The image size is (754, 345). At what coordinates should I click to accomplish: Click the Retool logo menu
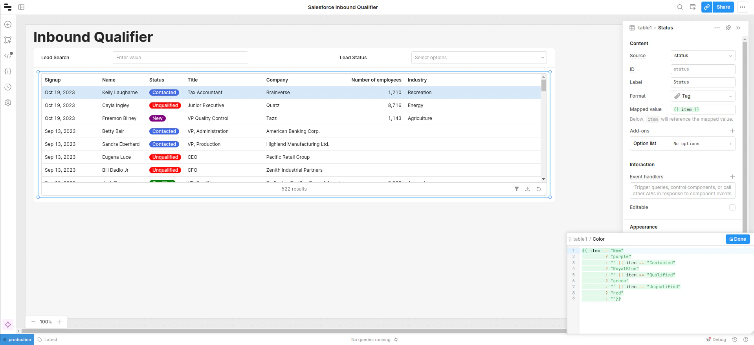tap(8, 7)
